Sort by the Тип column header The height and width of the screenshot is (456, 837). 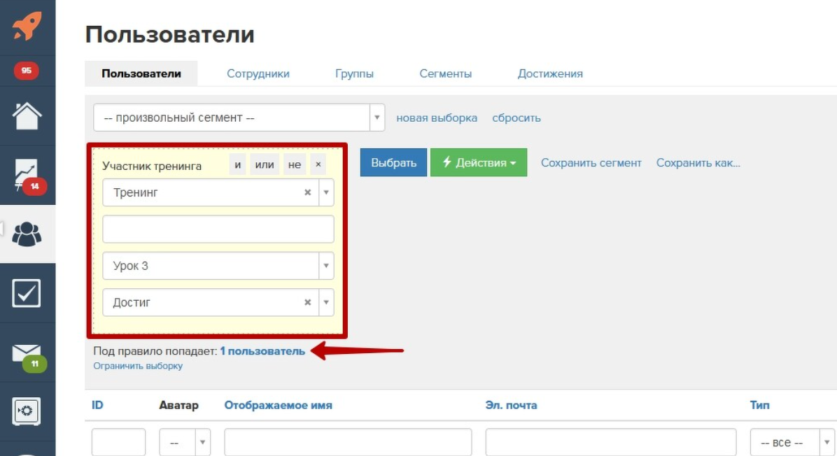pos(759,406)
